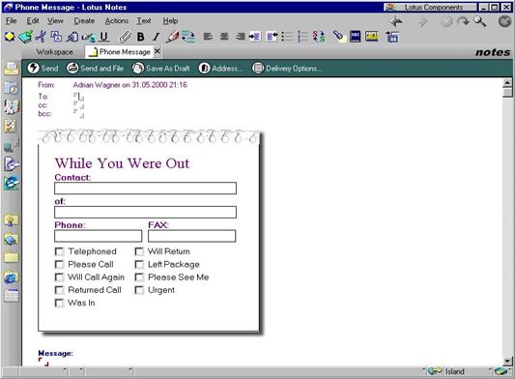
Task: Click the paperclip attachment icon
Action: tap(125, 37)
